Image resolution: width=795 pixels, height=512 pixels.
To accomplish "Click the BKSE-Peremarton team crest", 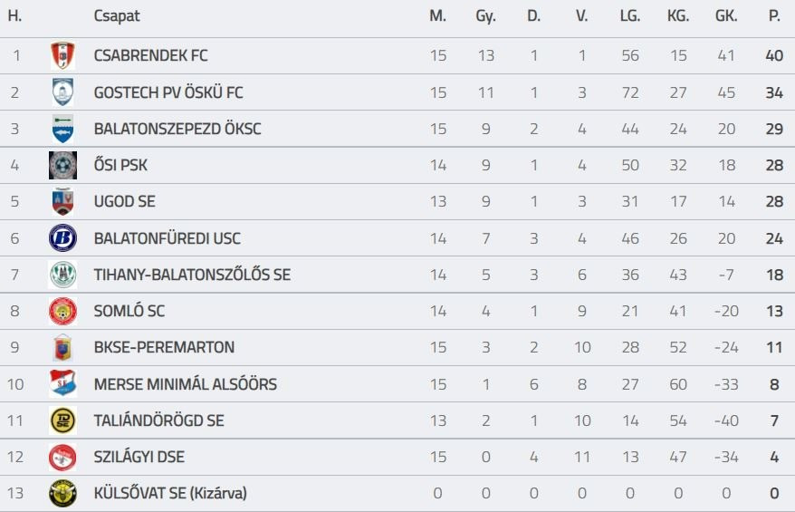I will pyautogui.click(x=62, y=348).
